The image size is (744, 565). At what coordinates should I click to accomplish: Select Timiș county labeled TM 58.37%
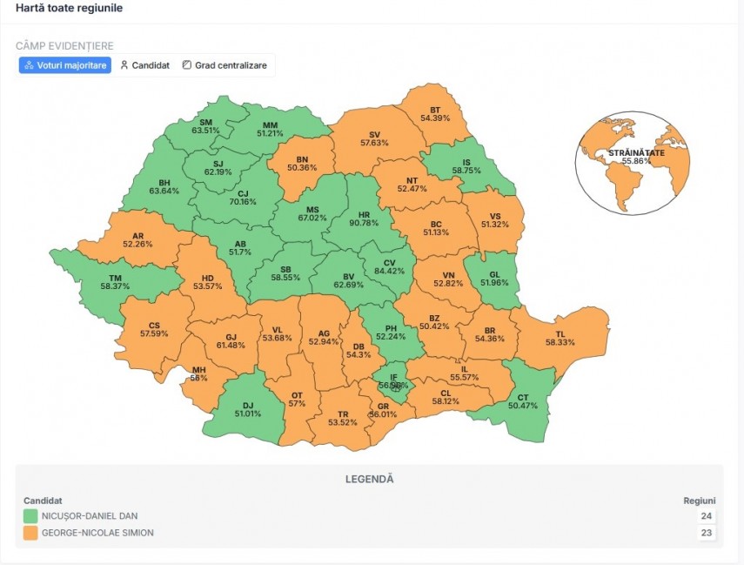click(x=115, y=282)
